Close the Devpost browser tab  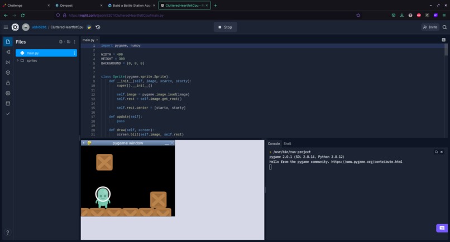tap(101, 6)
